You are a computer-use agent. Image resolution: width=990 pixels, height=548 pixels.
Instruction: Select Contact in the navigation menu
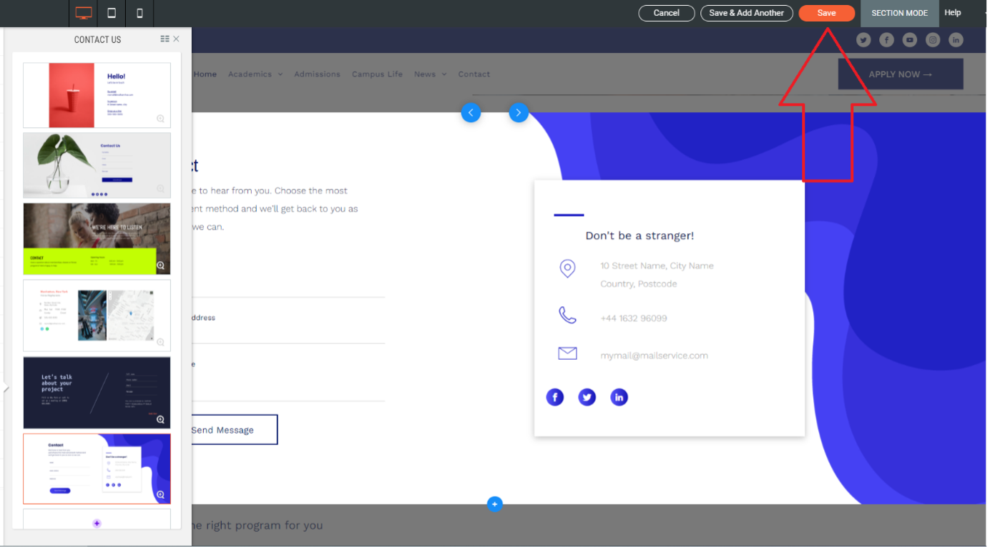pyautogui.click(x=474, y=74)
